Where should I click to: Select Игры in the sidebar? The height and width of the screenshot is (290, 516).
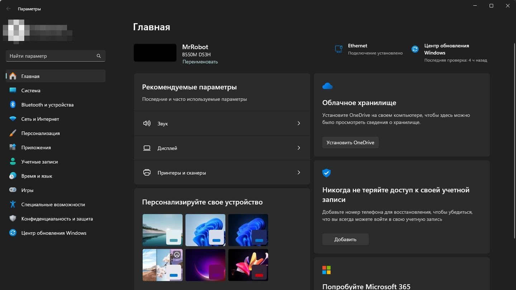click(x=56, y=190)
